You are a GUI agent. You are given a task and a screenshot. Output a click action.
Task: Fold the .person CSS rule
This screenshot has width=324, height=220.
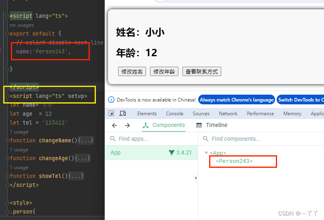pos(7,212)
